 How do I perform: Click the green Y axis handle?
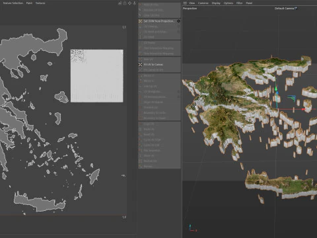[276, 89]
